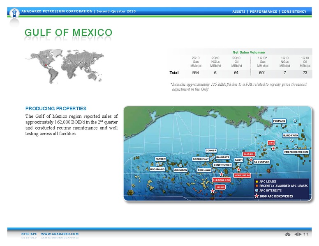
Task: Click the Blind Faith APC interest circle marker
Action: pyautogui.click(x=291, y=140)
